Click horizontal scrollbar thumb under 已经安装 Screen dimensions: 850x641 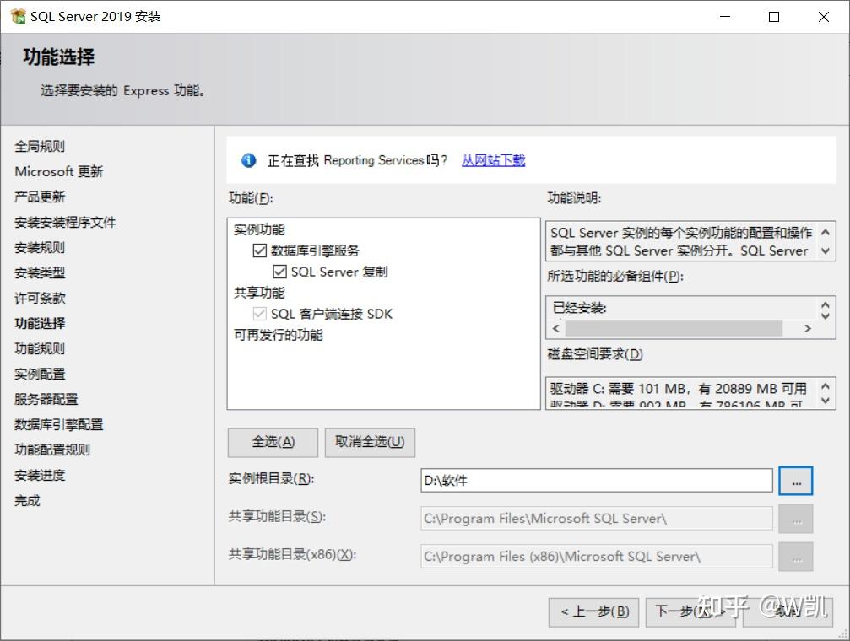[x=674, y=328]
